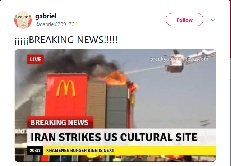Click the gray tiled building wall section

click(x=117, y=107)
